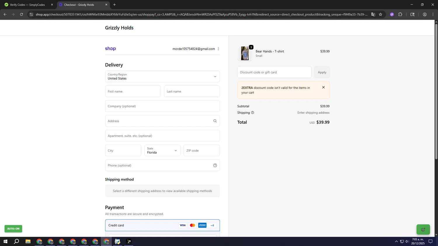This screenshot has height=246, width=438.
Task: Open account options beside the email
Action: pos(218,49)
